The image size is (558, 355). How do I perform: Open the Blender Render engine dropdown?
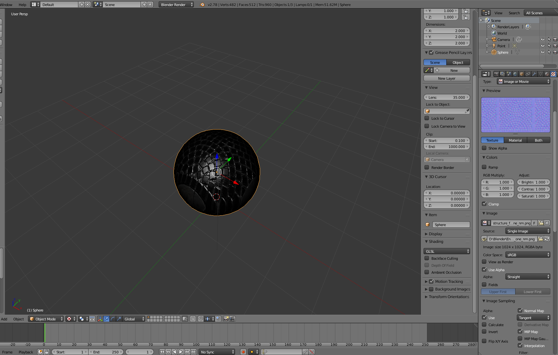click(176, 4)
